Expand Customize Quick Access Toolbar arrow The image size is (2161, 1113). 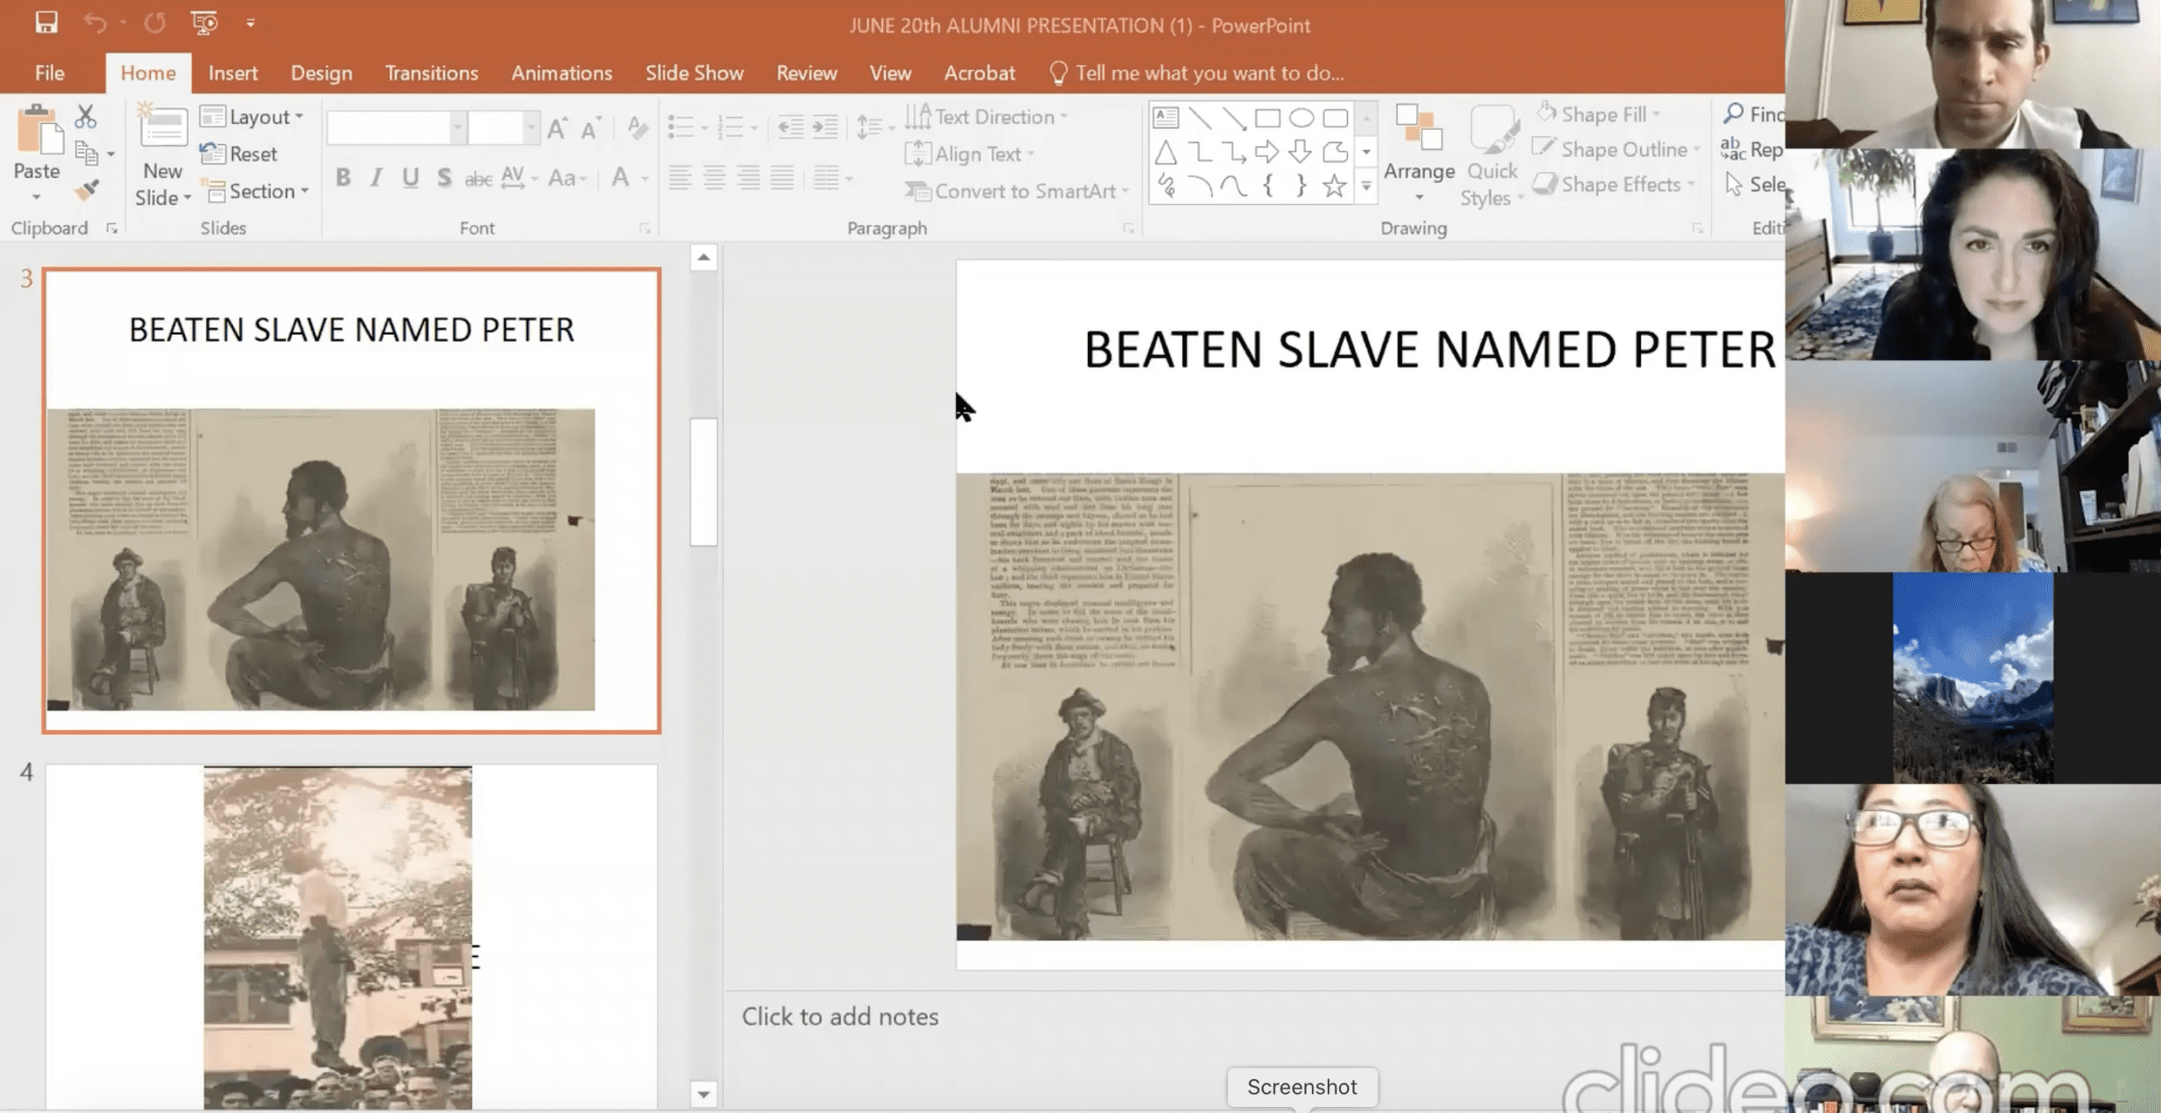point(251,24)
